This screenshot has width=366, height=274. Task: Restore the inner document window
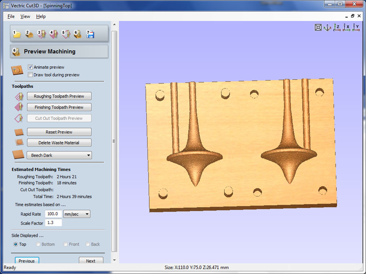(x=353, y=16)
